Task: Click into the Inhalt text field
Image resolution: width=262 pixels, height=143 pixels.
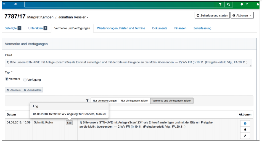Action: click(128, 62)
